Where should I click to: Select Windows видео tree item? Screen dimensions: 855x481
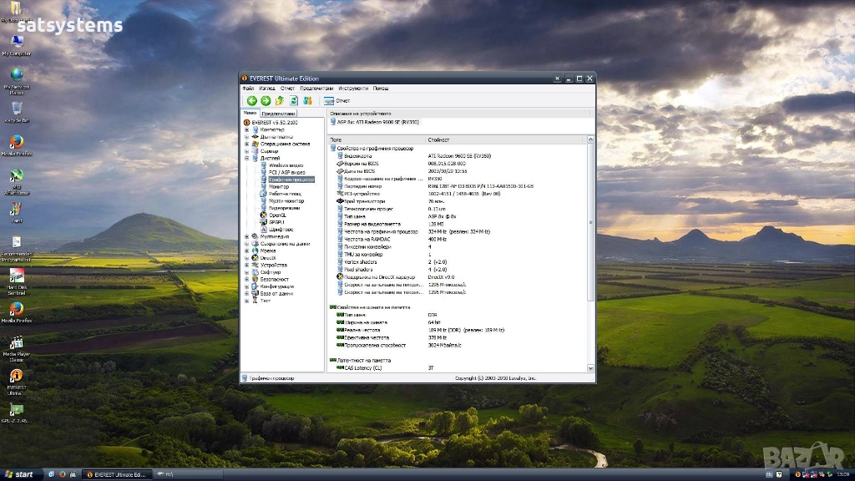coord(286,165)
